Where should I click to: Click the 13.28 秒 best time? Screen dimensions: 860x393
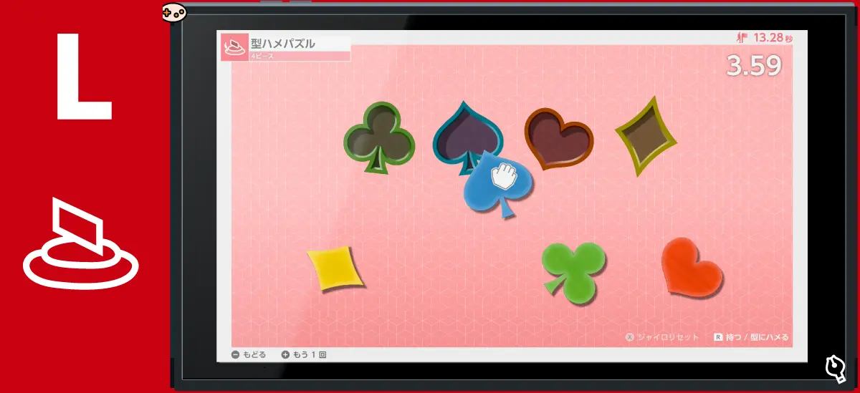click(773, 37)
